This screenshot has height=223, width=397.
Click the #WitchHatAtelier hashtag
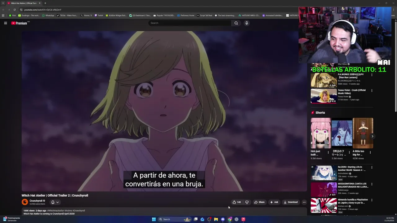tap(56, 211)
